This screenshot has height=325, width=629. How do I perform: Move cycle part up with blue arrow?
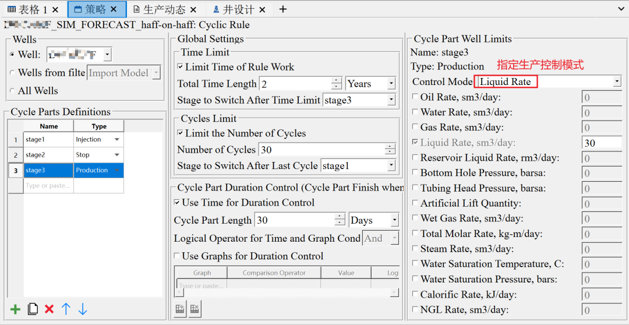[66, 309]
